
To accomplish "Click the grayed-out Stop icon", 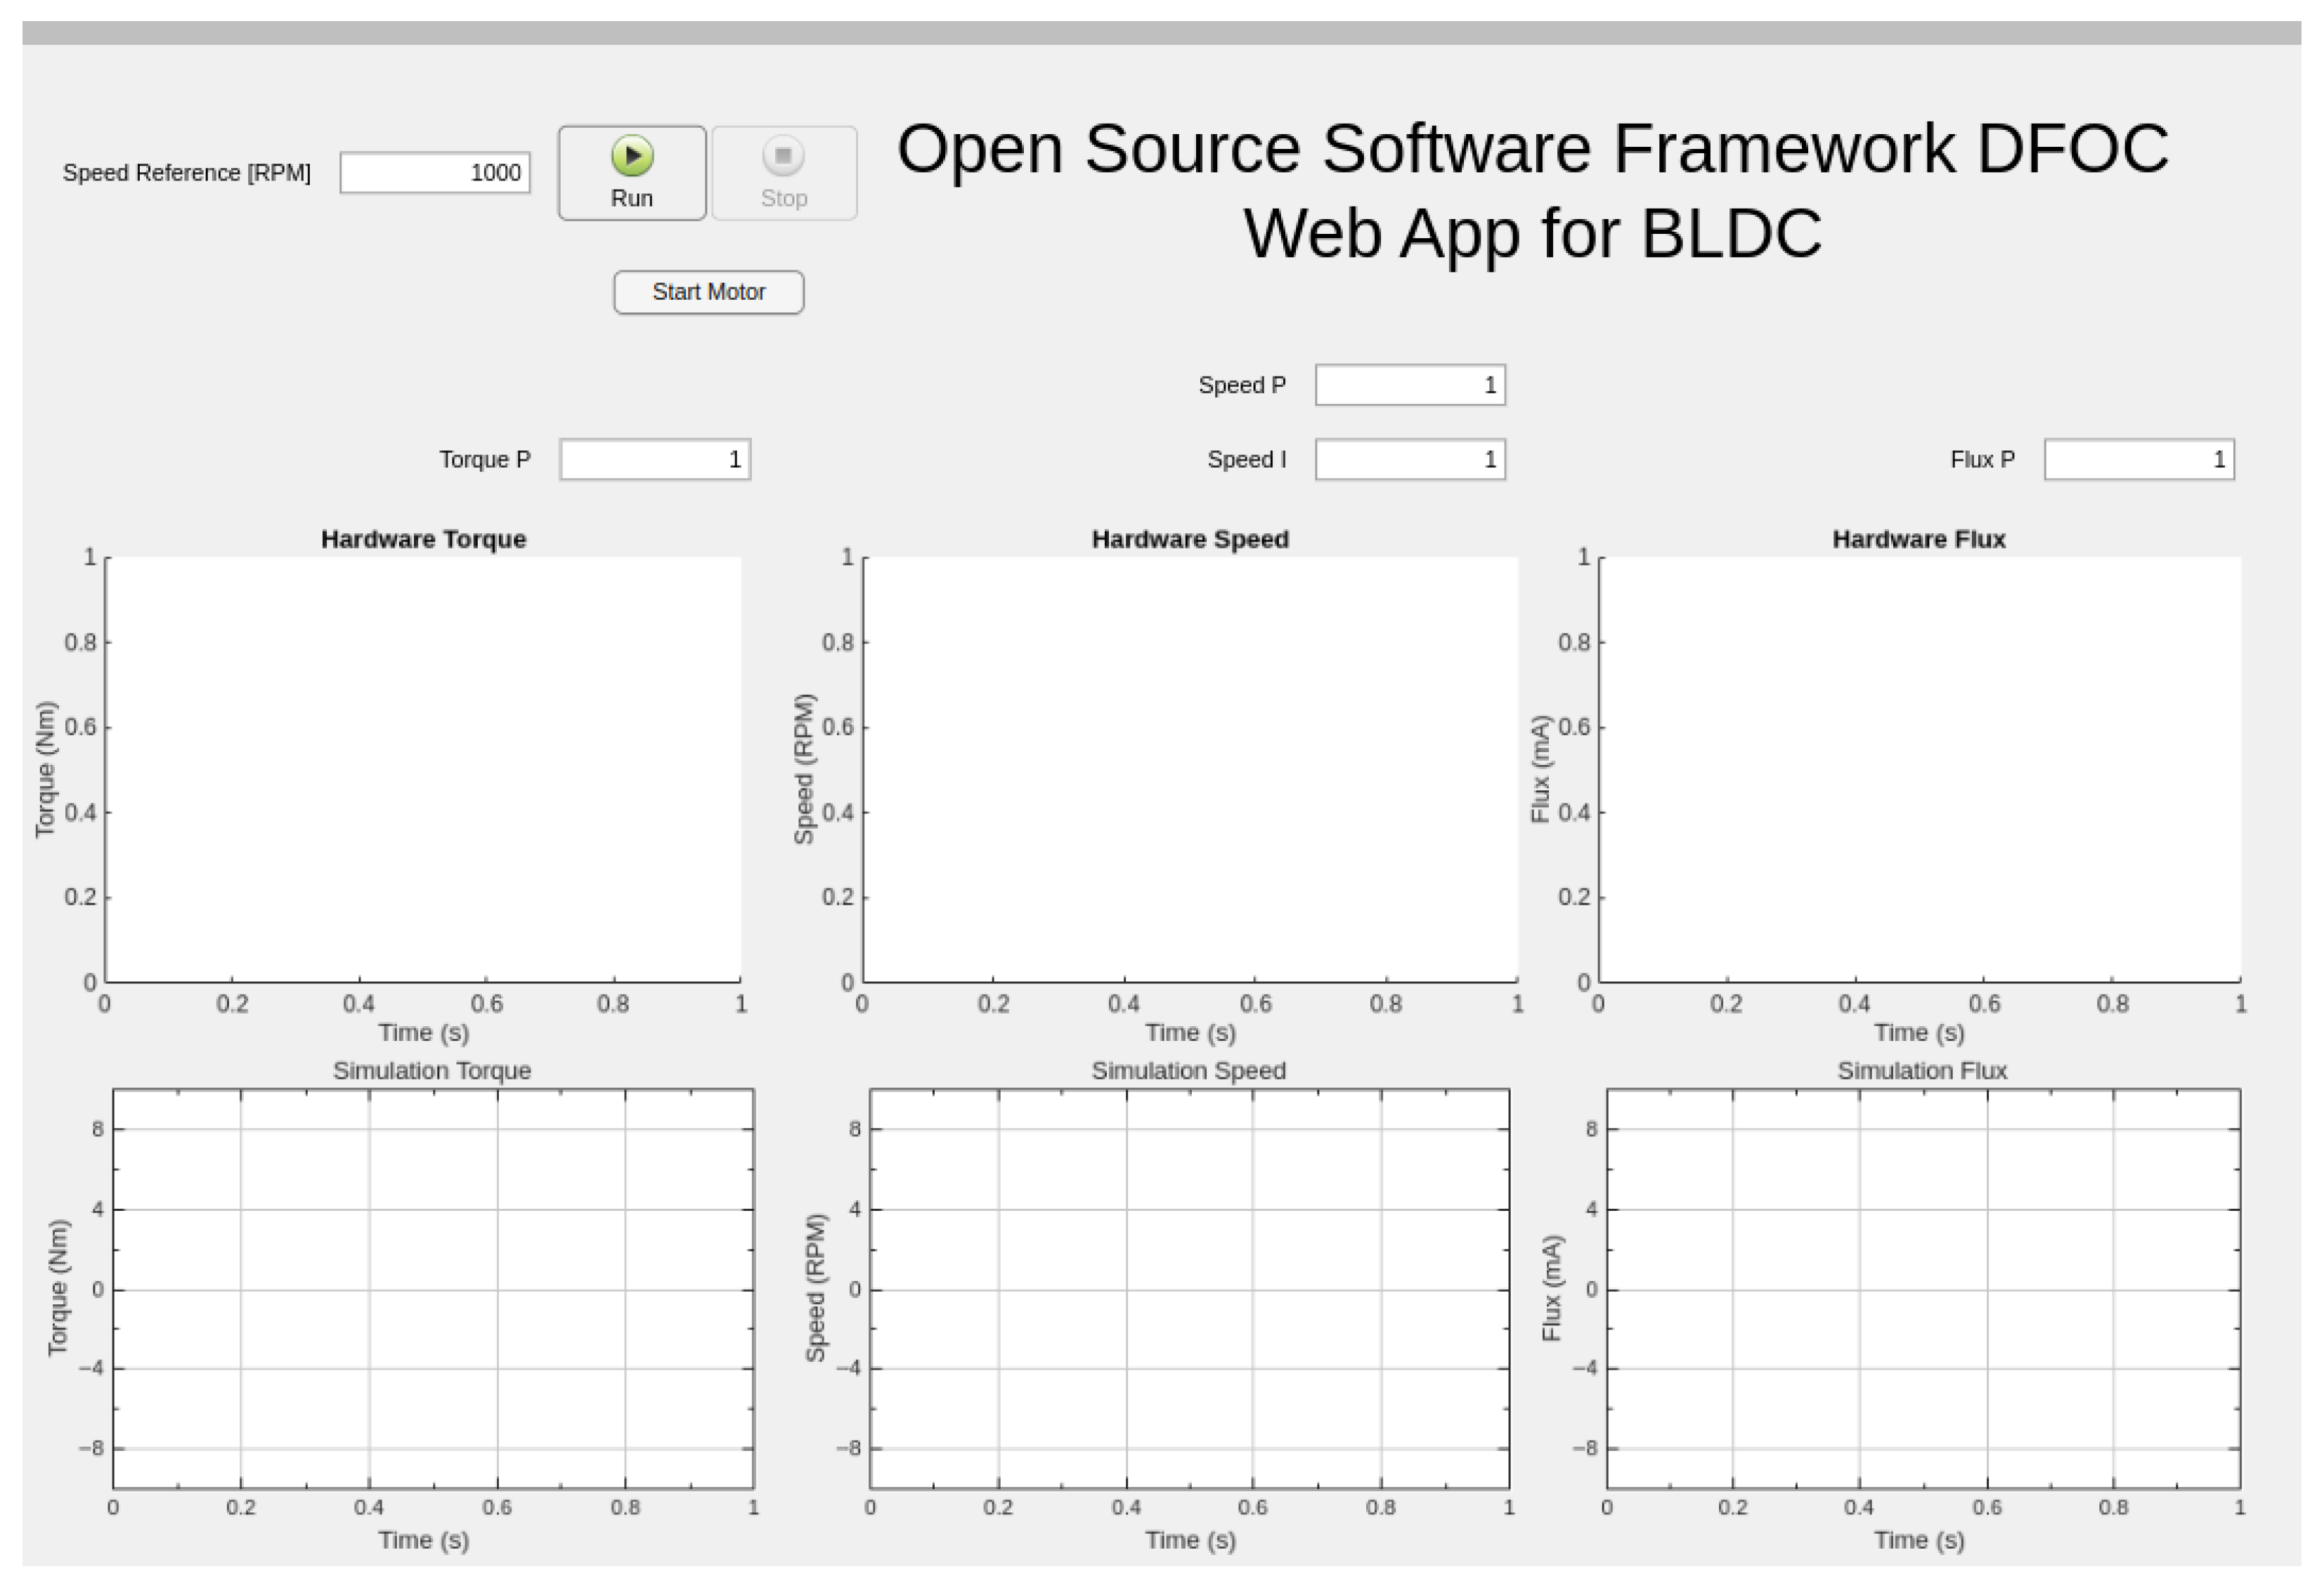I will [x=783, y=156].
